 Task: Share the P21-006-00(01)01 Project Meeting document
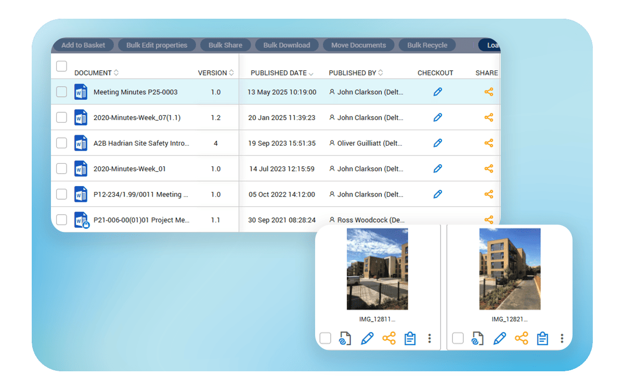pos(488,220)
